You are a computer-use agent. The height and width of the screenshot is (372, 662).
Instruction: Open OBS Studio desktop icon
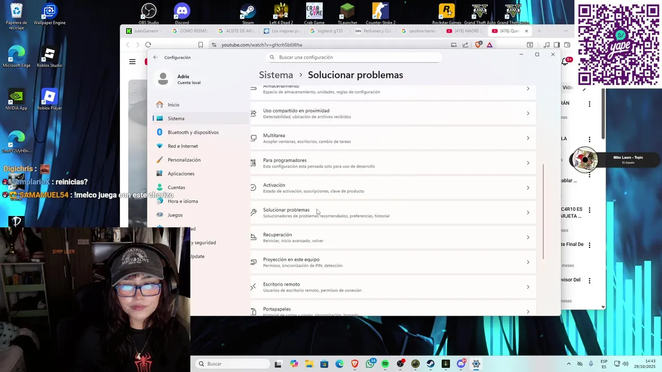pos(149,14)
